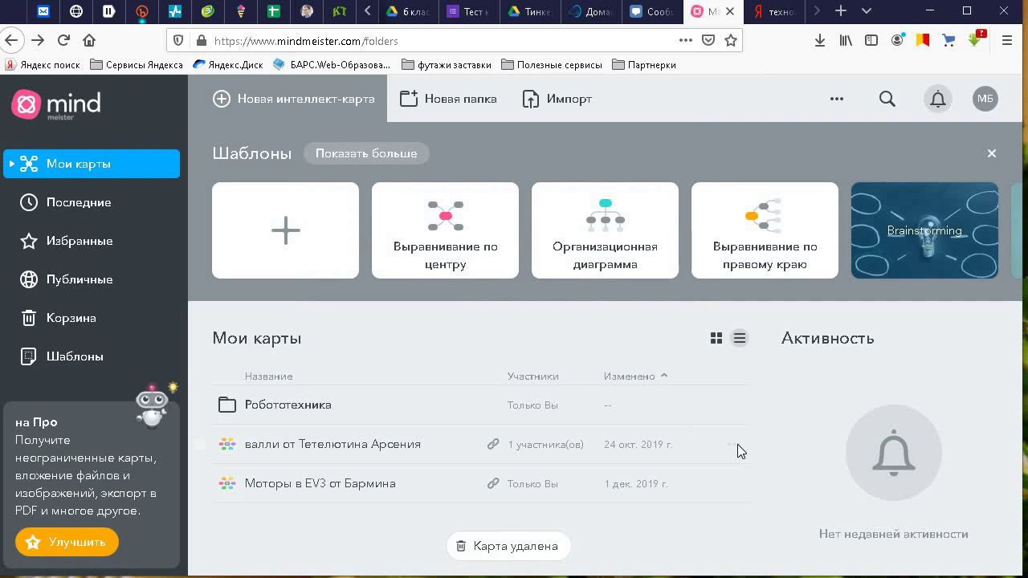Click the map icon of валли row

point(227,444)
